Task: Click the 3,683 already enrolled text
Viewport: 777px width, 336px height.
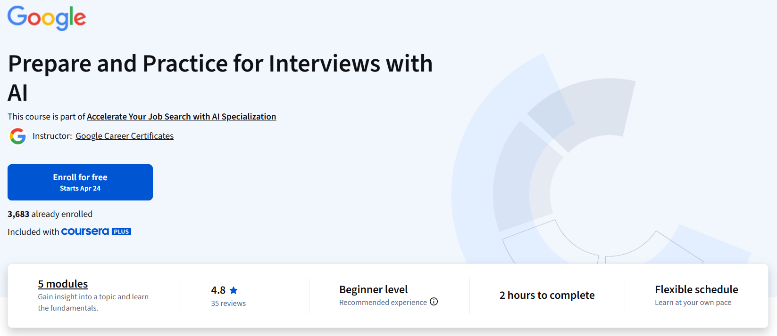Action: click(50, 214)
